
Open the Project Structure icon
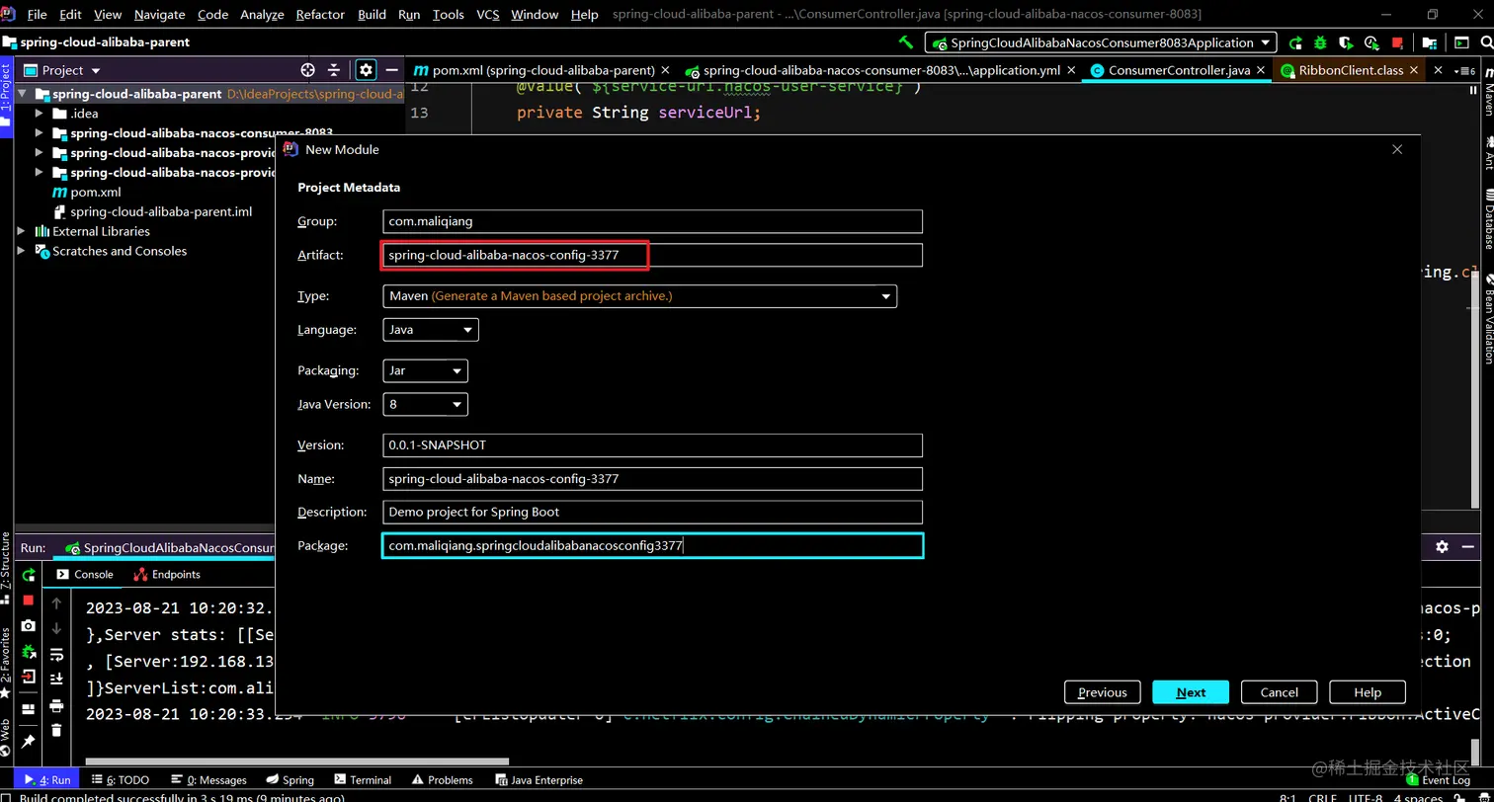1428,43
